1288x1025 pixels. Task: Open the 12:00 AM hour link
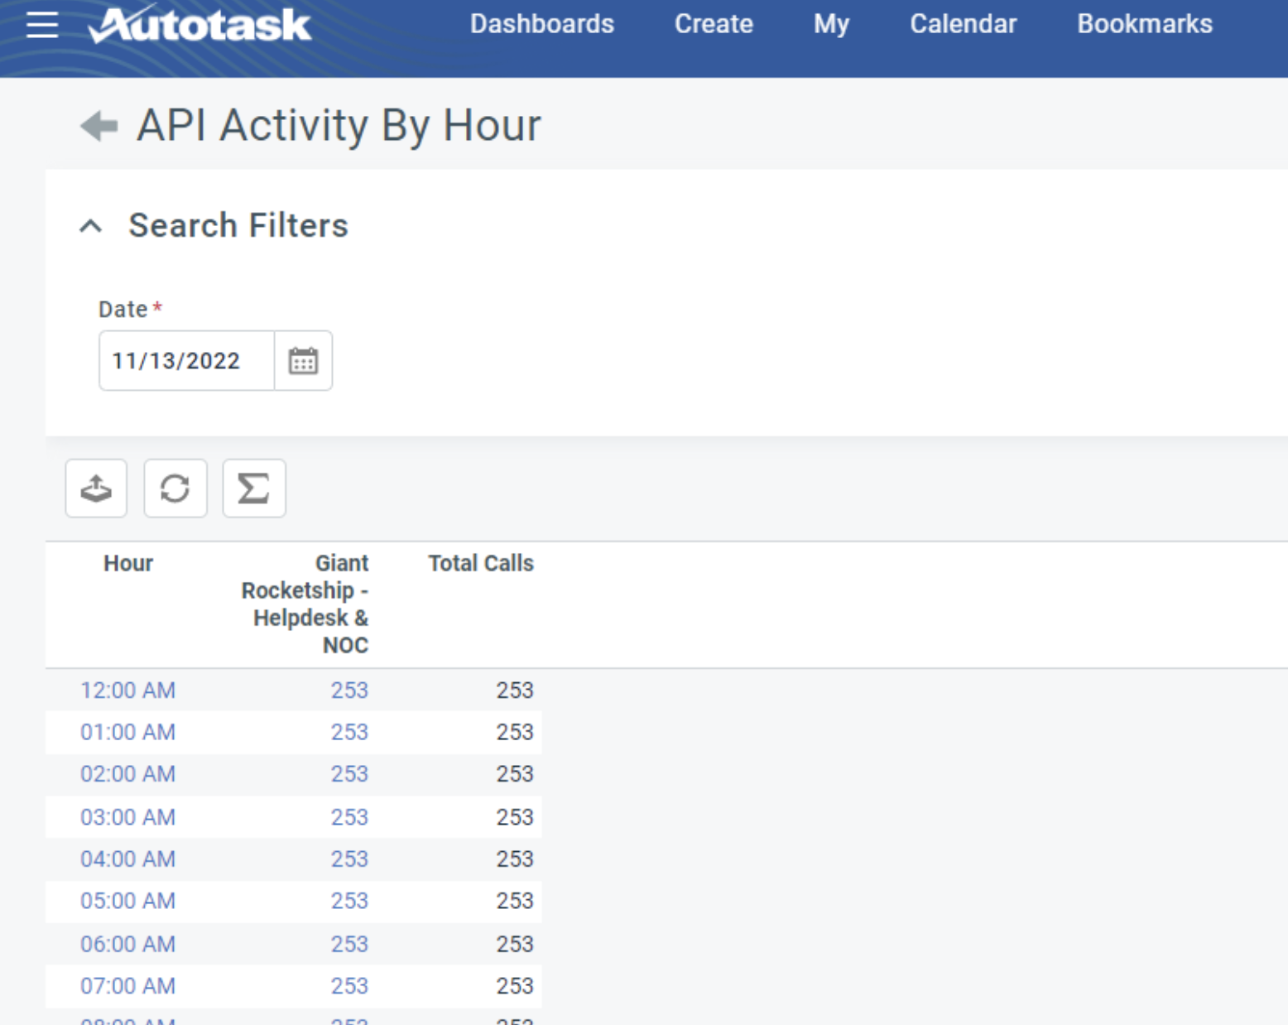pyautogui.click(x=127, y=691)
